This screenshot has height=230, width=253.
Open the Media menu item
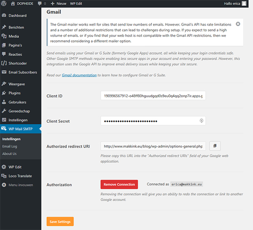(x=14, y=36)
